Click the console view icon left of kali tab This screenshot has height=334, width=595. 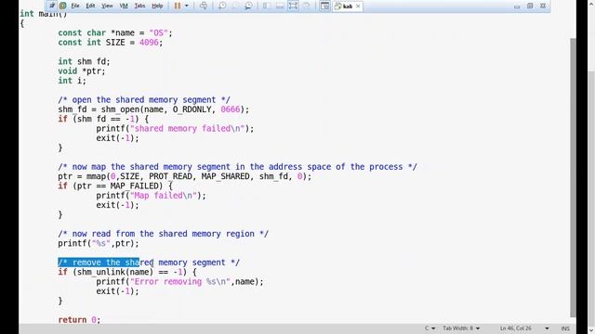[x=324, y=6]
